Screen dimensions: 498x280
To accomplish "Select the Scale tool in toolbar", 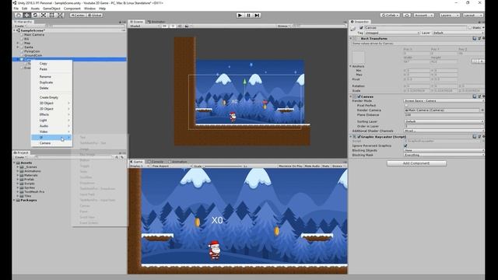I will [x=44, y=15].
